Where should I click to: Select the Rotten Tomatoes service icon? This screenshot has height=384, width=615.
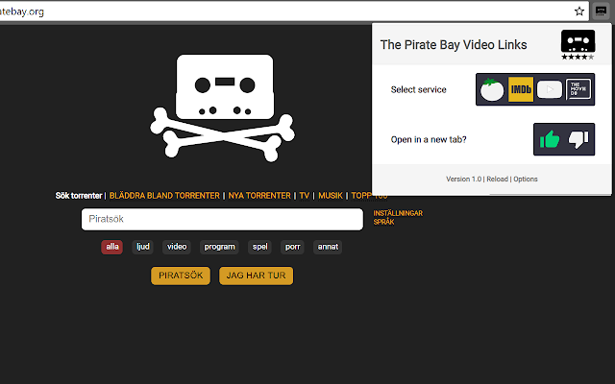pos(492,89)
